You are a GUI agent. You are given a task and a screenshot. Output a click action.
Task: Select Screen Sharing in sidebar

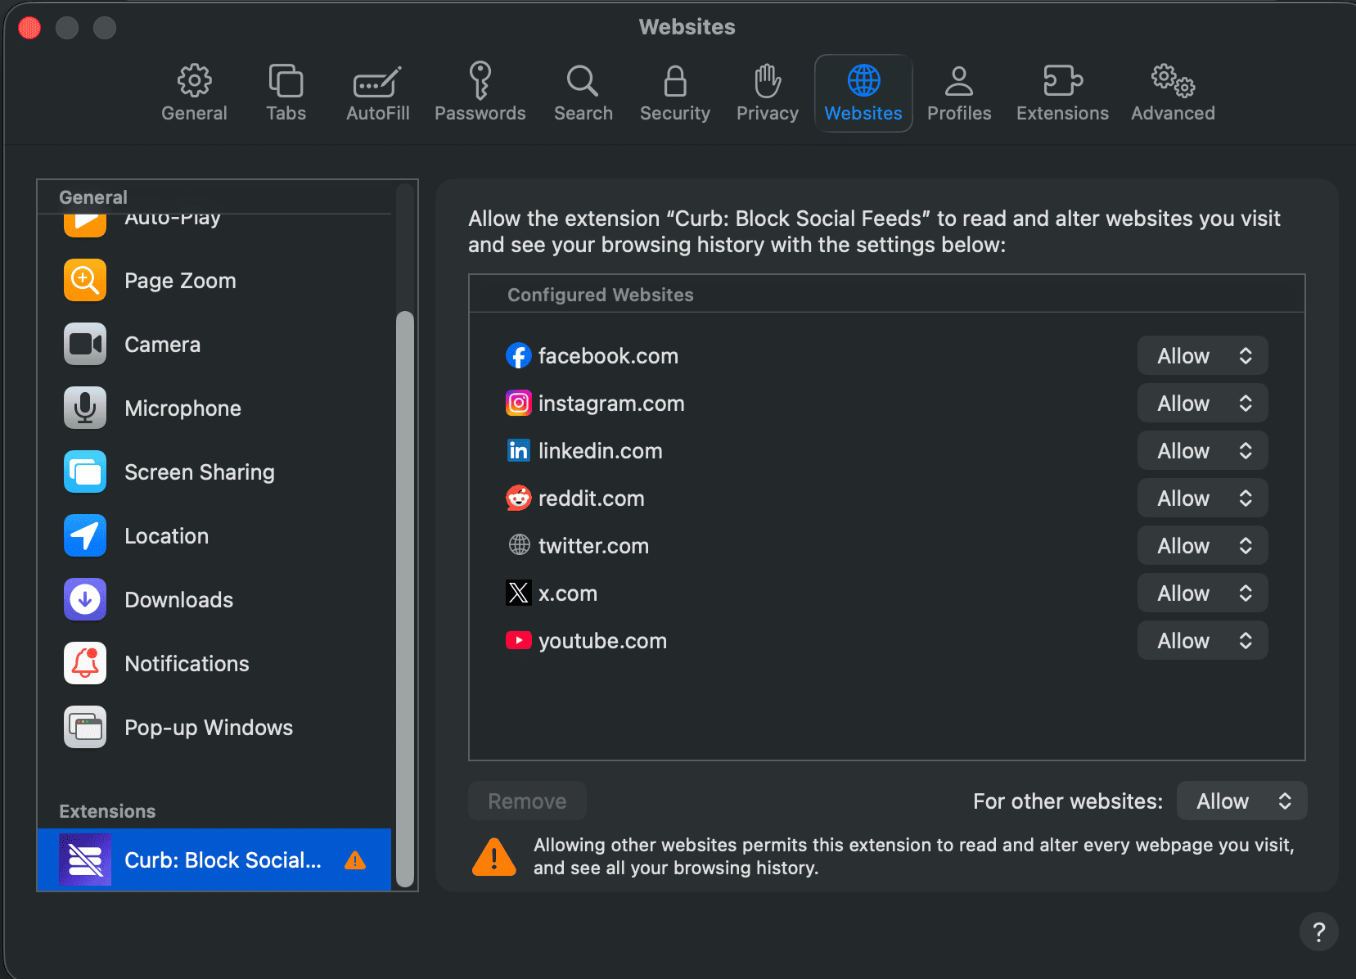[214, 472]
